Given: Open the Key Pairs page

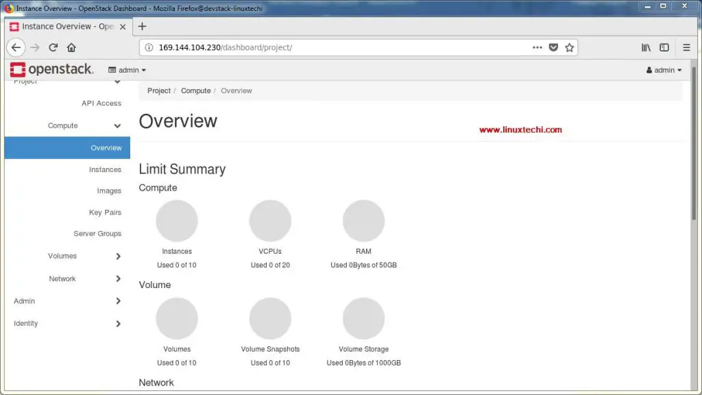Looking at the screenshot, I should pos(105,213).
